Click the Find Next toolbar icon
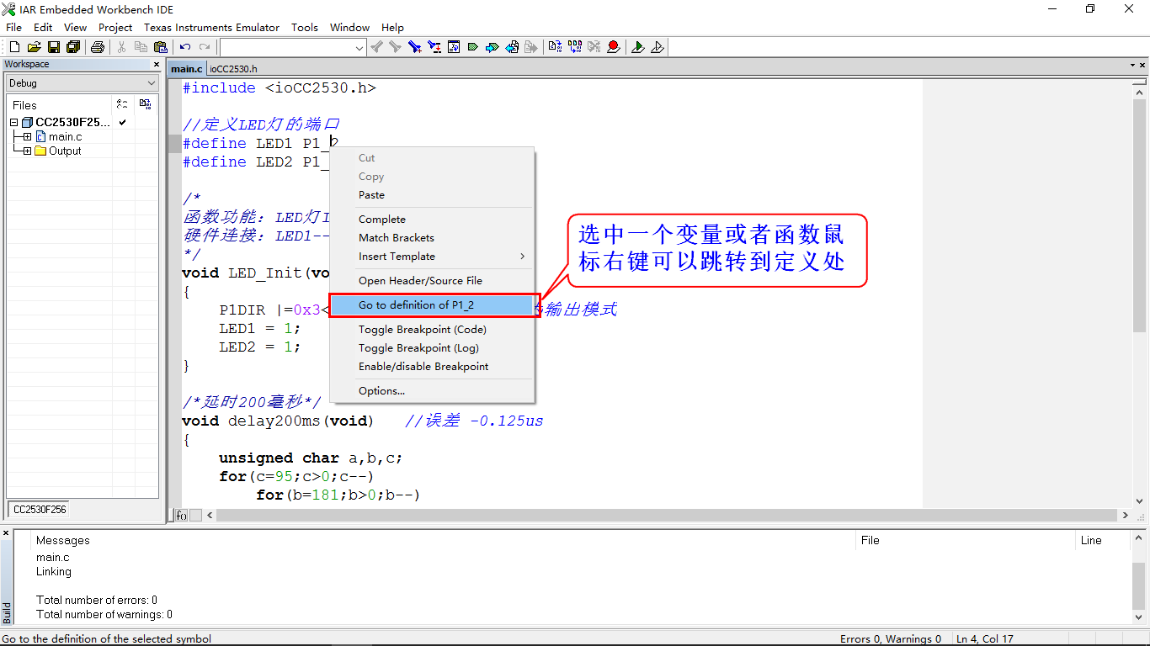 [395, 47]
